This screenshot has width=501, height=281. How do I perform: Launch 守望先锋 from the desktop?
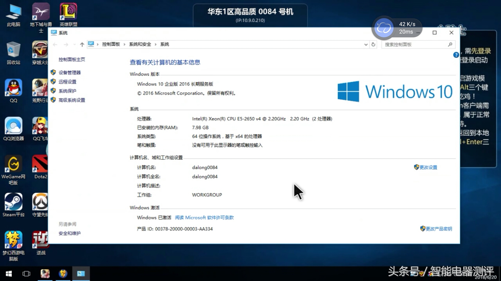coord(40,202)
